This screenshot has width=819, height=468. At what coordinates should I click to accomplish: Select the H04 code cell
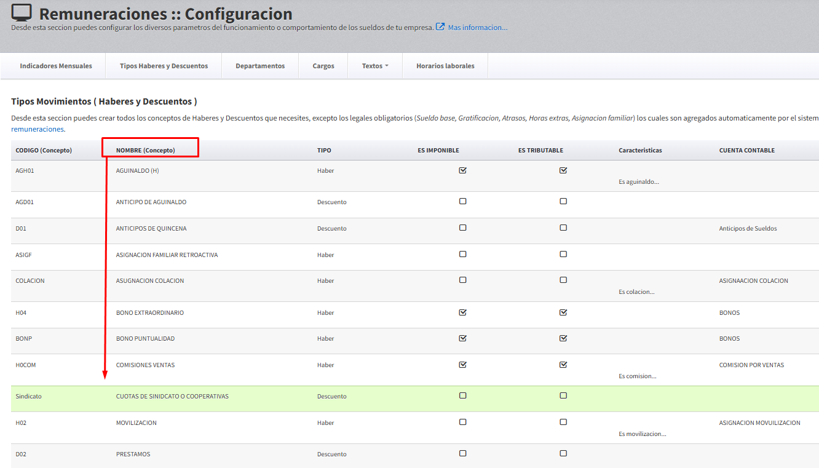(x=21, y=313)
